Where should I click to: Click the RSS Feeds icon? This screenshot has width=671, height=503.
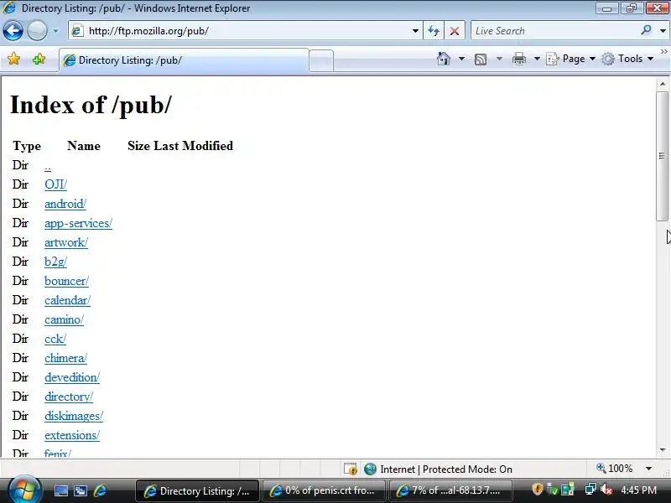pyautogui.click(x=481, y=59)
